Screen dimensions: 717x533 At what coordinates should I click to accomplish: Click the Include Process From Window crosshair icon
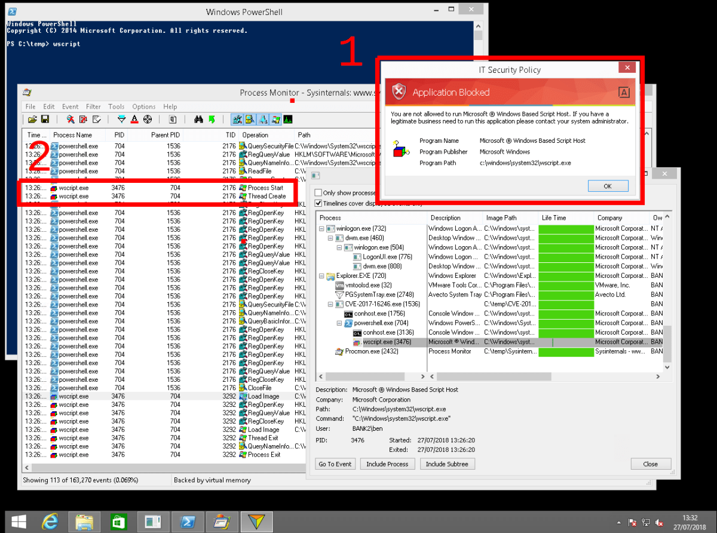[x=147, y=119]
